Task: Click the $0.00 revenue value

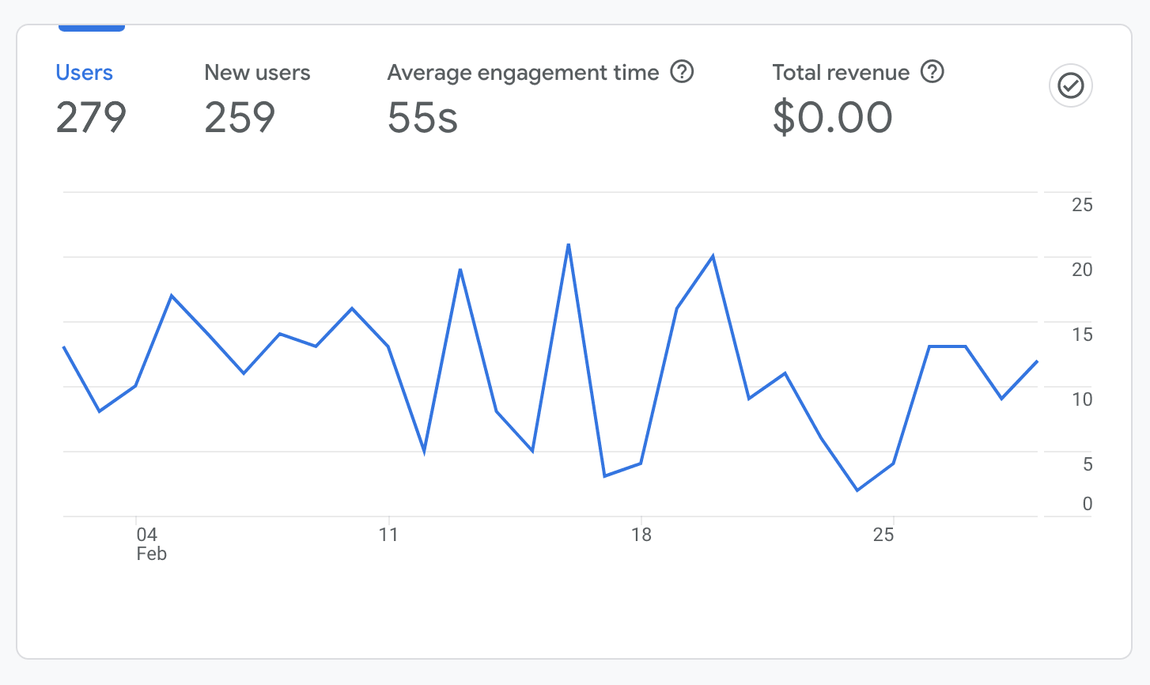Action: (833, 118)
